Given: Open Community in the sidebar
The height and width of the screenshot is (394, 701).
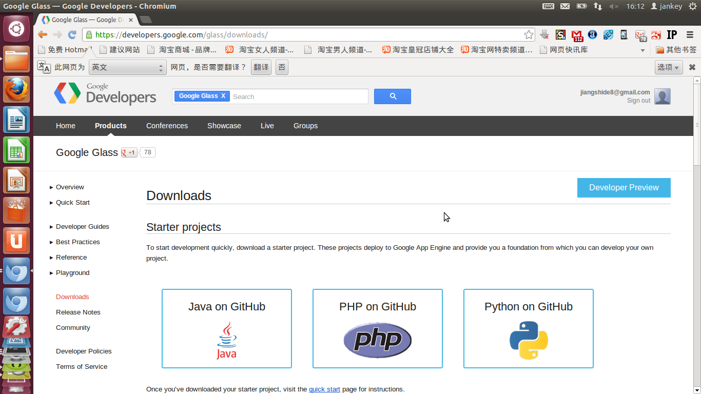Looking at the screenshot, I should click(x=73, y=328).
